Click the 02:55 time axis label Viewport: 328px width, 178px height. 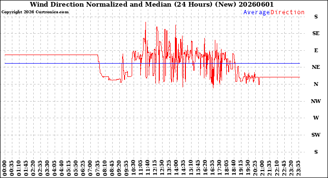(40, 169)
